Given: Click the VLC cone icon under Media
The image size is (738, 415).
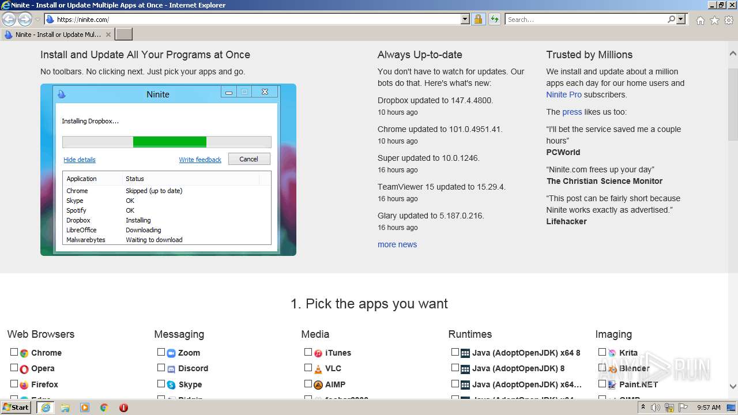Looking at the screenshot, I should tap(318, 369).
